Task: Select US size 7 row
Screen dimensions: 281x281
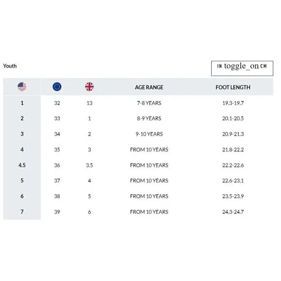Action: tap(139, 212)
